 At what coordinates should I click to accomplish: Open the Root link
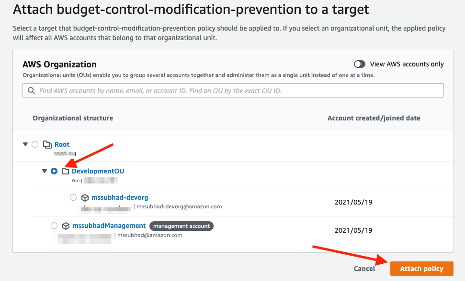[62, 144]
